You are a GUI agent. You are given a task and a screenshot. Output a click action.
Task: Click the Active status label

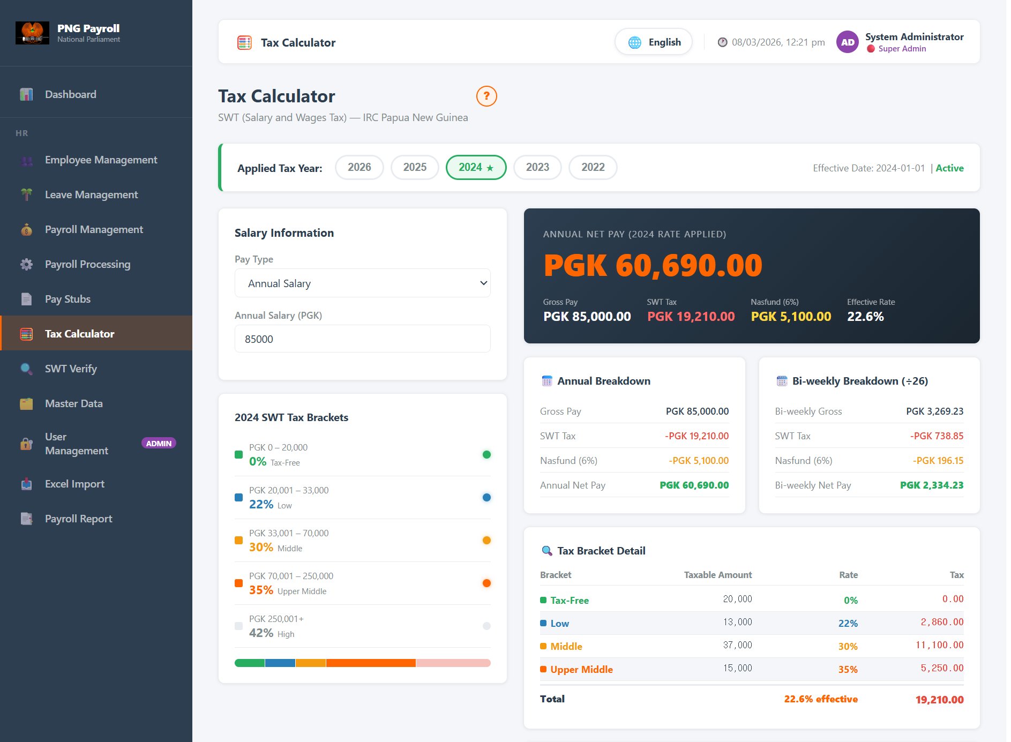(949, 168)
